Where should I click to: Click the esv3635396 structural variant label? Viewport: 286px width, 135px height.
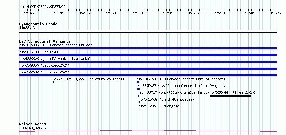click(x=58, y=45)
